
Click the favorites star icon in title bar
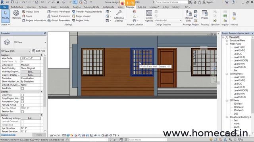pyautogui.click(x=199, y=2)
